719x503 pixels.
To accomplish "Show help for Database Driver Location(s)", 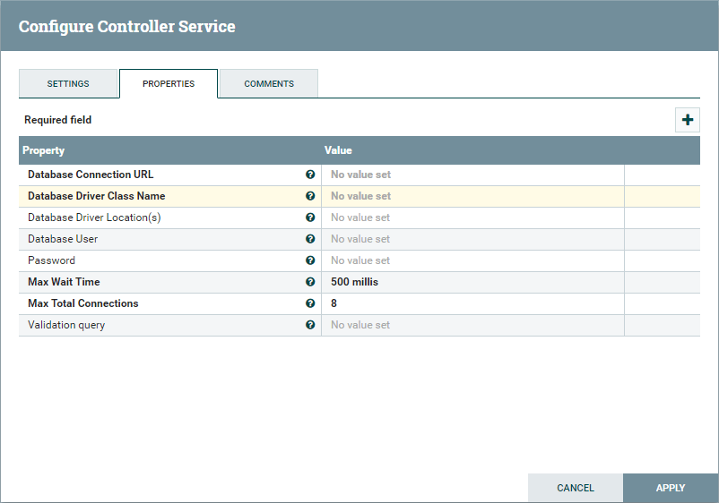I will click(310, 217).
